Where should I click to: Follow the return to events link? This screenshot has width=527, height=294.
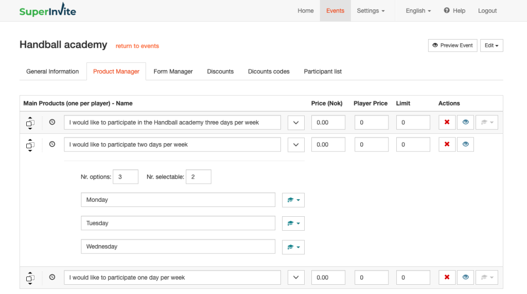(x=137, y=46)
